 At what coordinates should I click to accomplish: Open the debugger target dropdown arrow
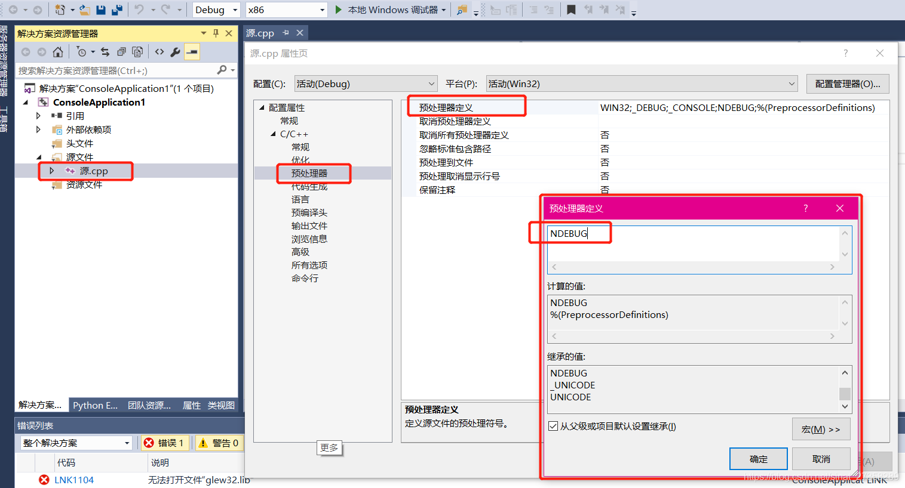point(444,10)
